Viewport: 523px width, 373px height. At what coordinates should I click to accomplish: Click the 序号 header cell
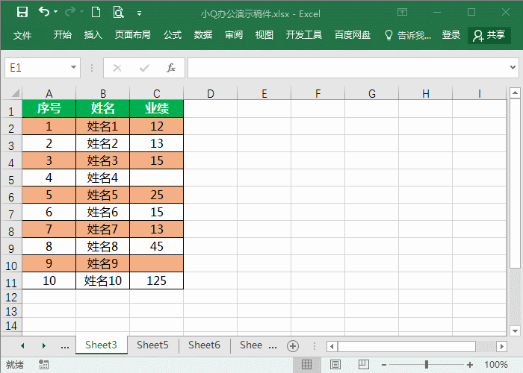[49, 109]
